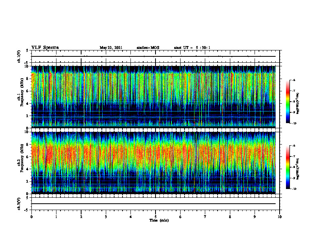This screenshot has height=243, width=315.
Task: Click the "3" tick label on Time axis
Action: 106,217
